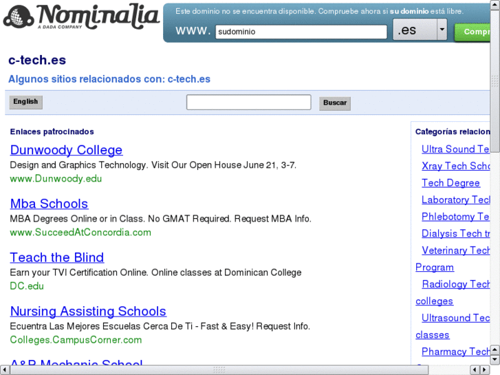Click the horizontal scrollbar right arrow at far right
This screenshot has height=375, width=500.
pos(485,370)
